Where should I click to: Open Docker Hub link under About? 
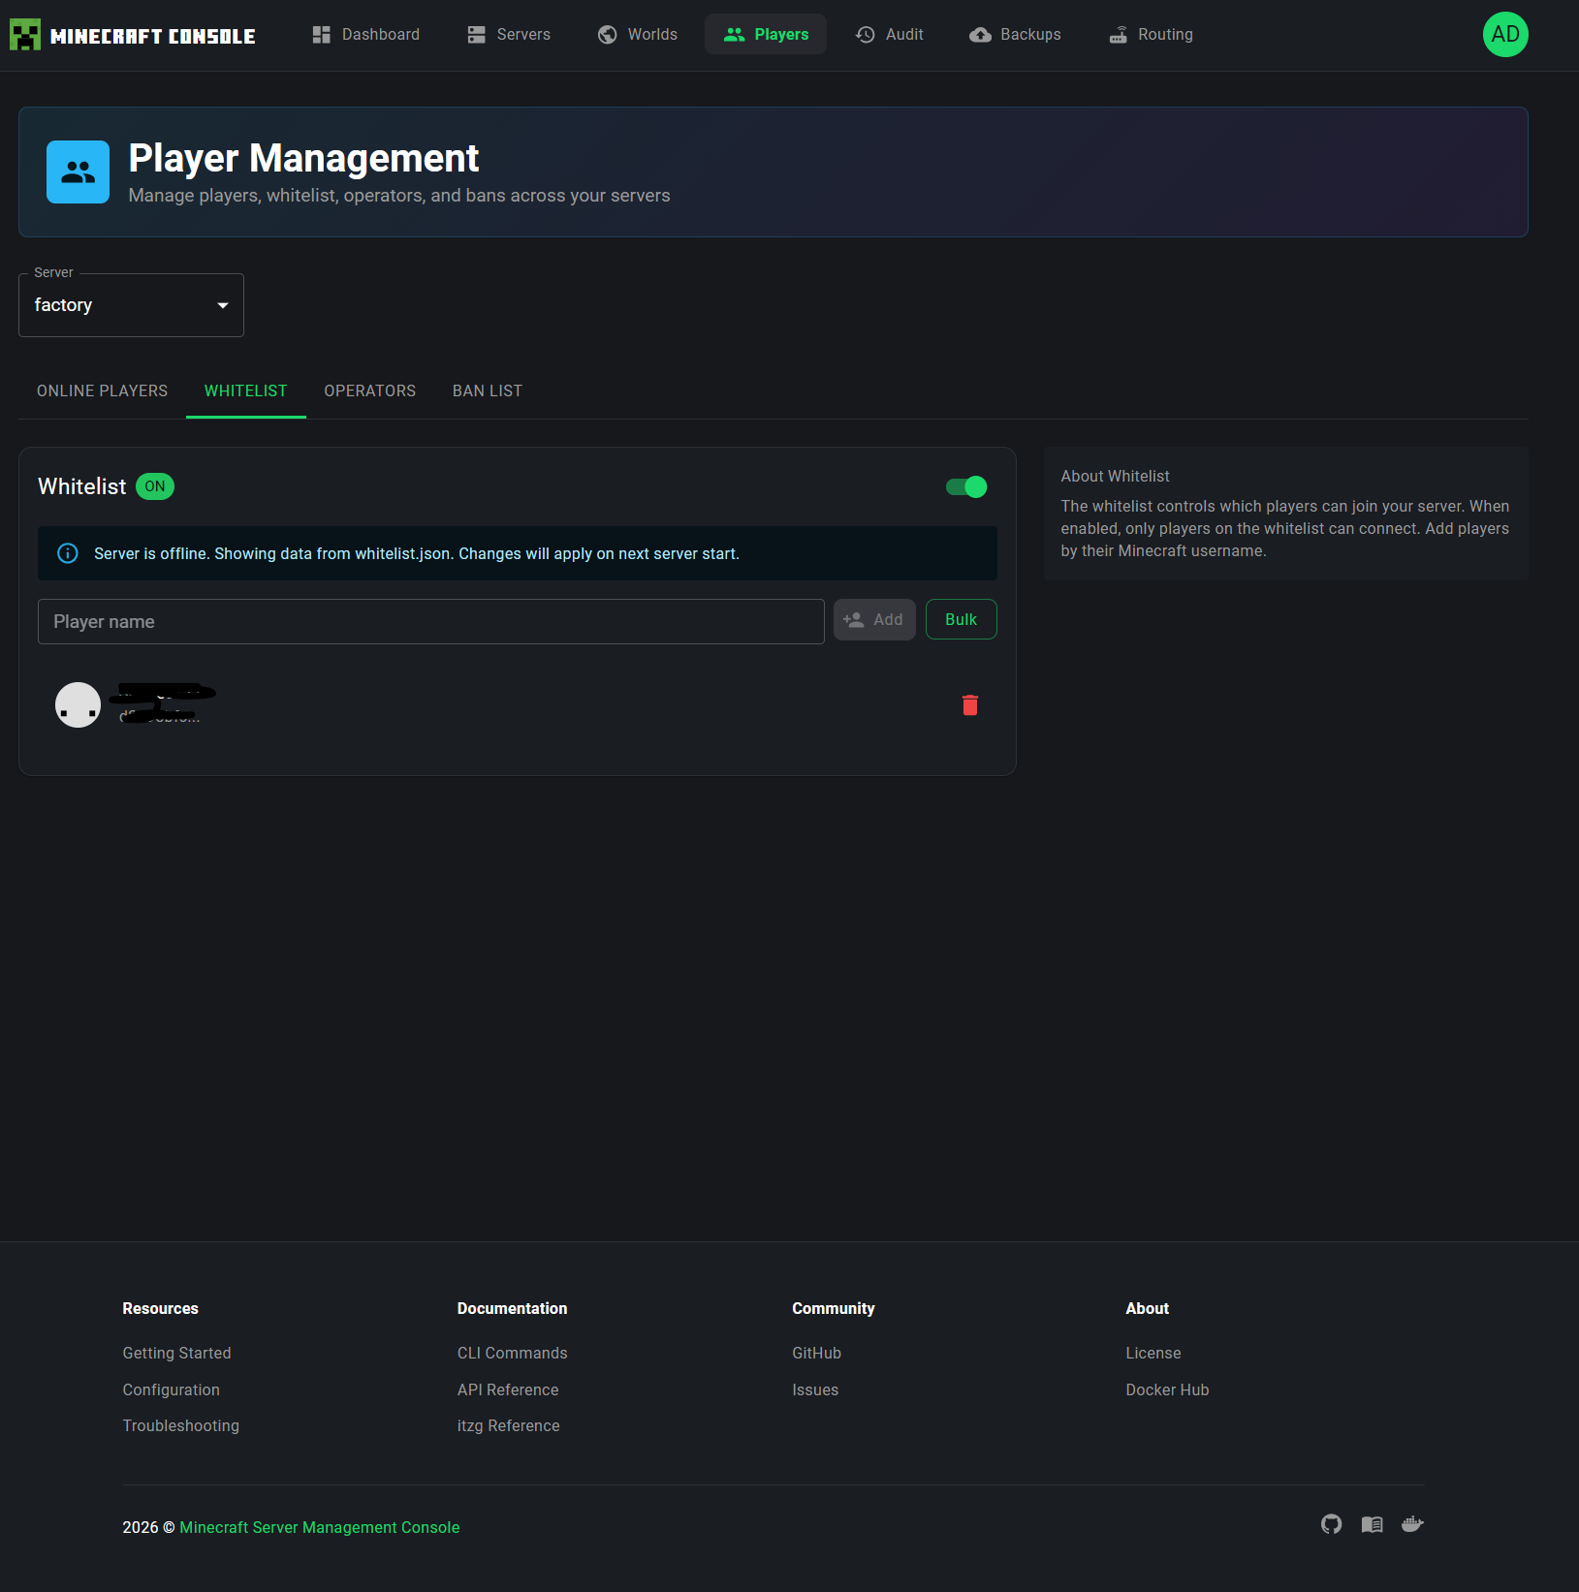[x=1167, y=1389]
